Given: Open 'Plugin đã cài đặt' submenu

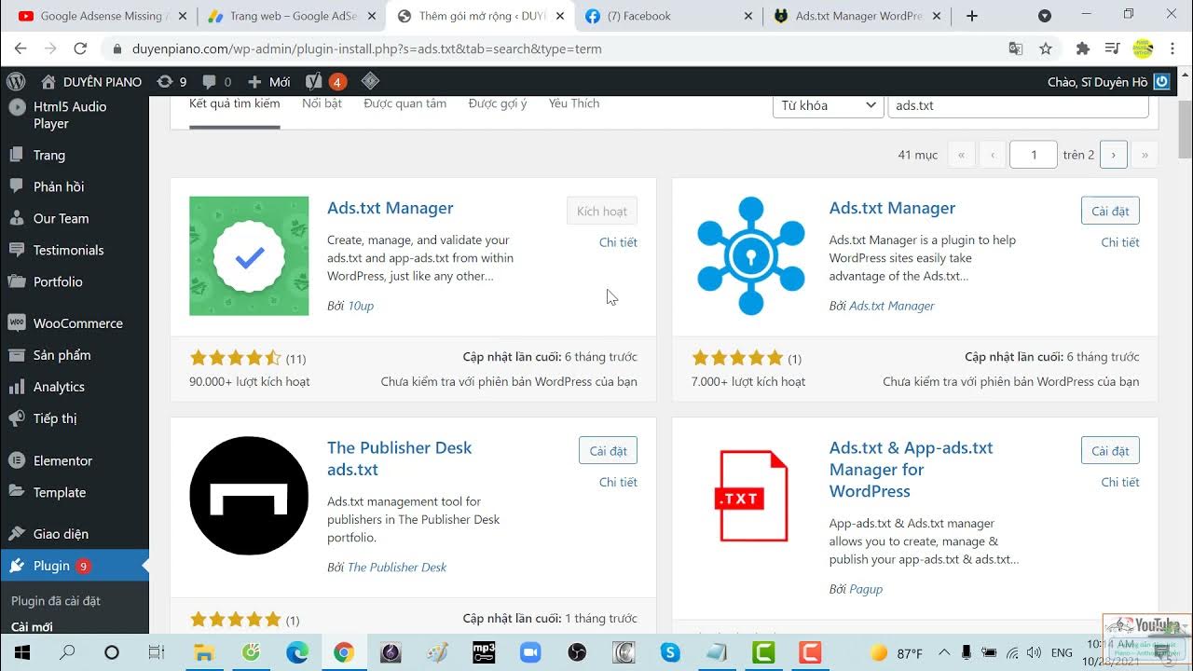Looking at the screenshot, I should pos(56,601).
